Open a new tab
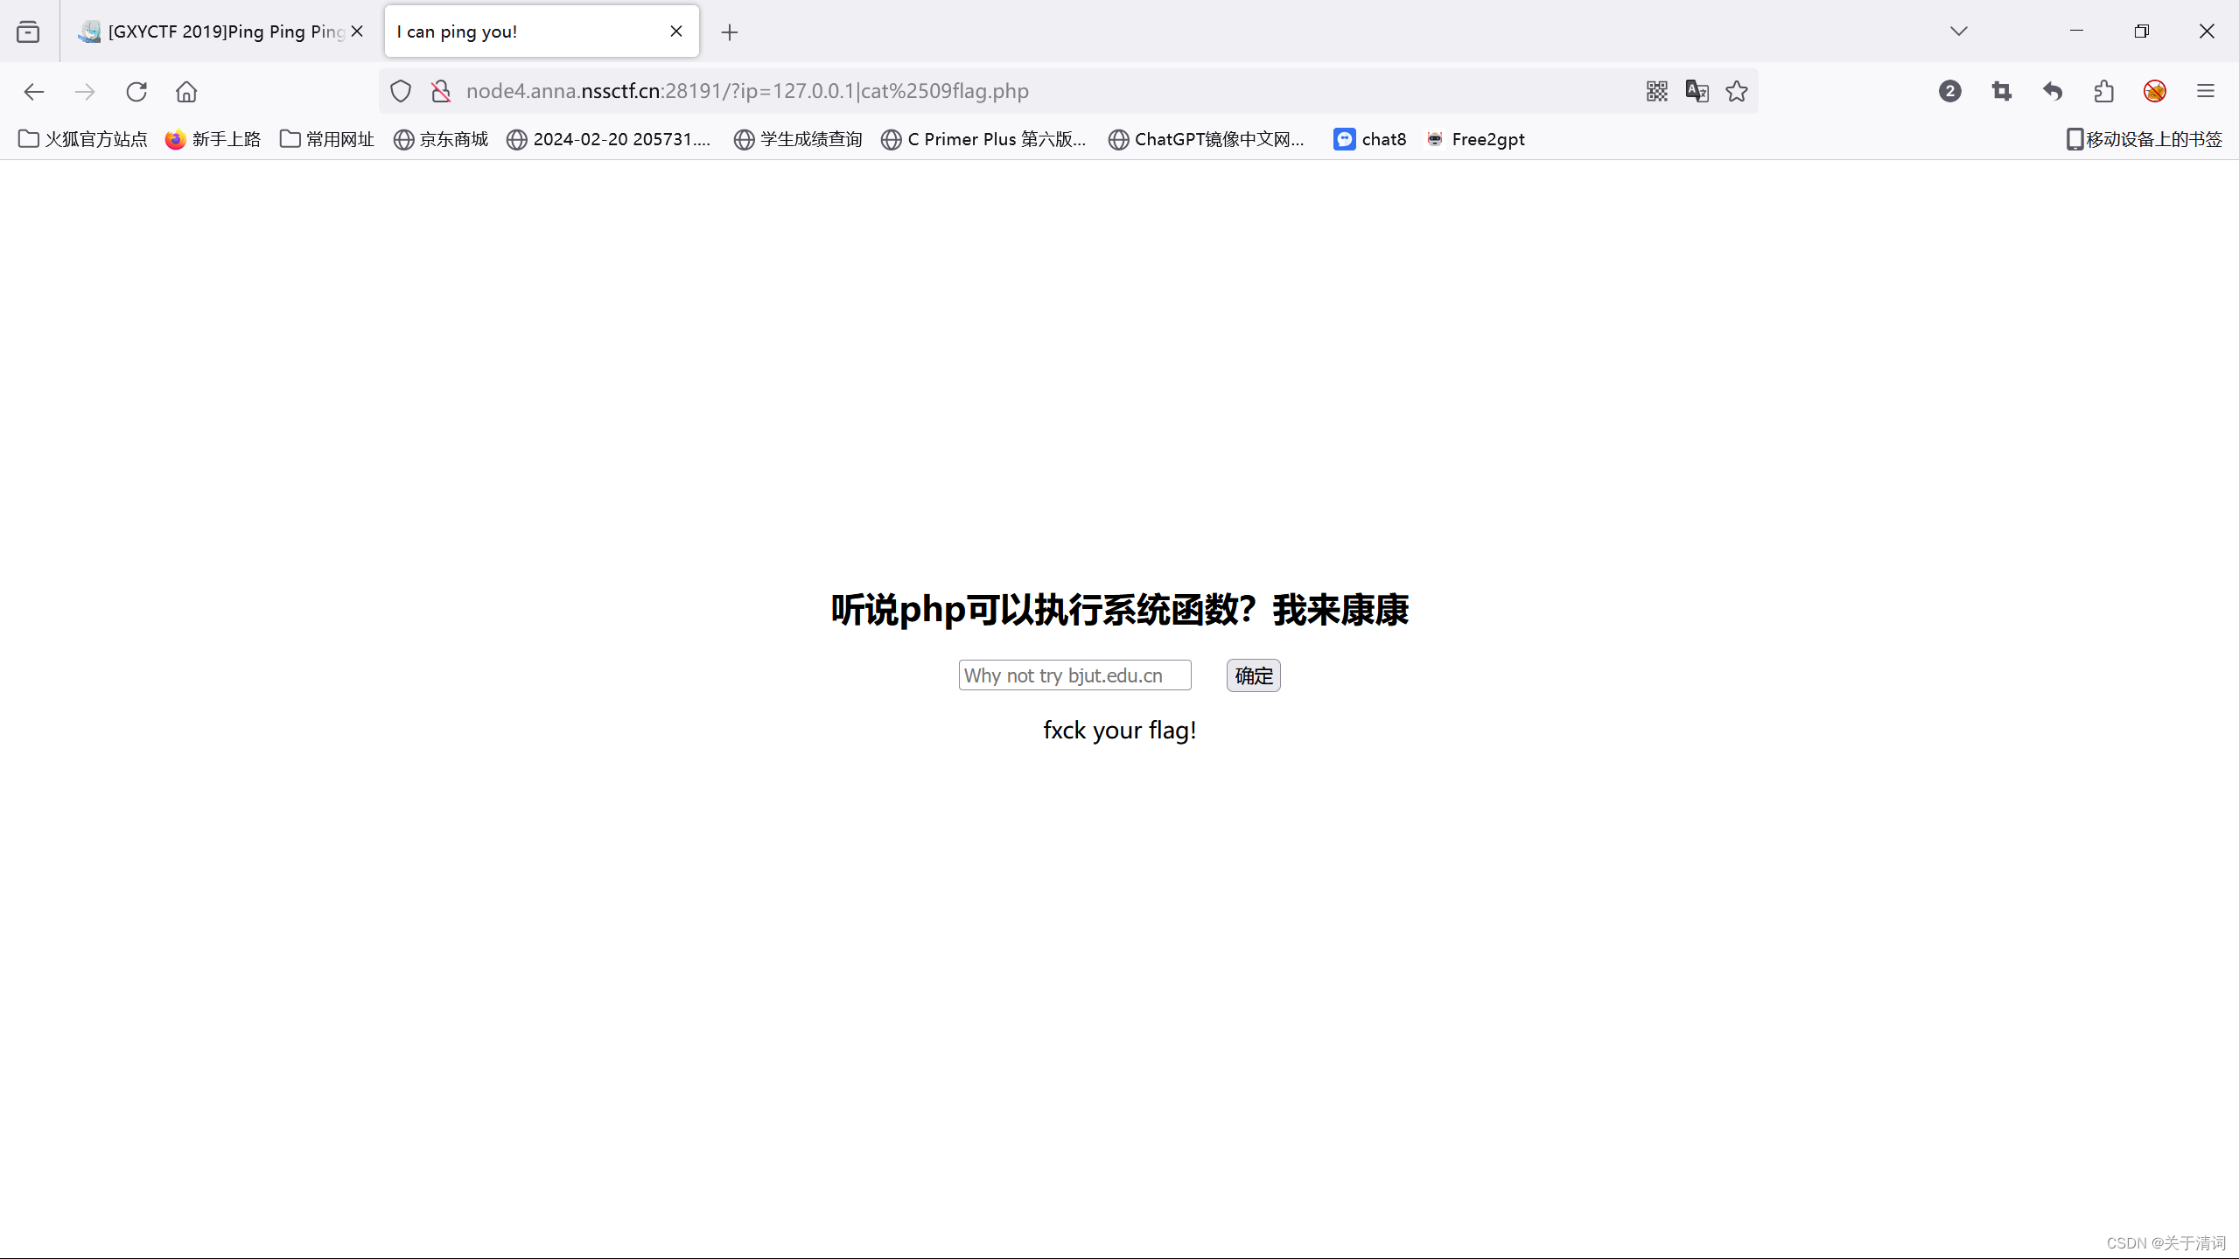The image size is (2239, 1259). point(729,32)
